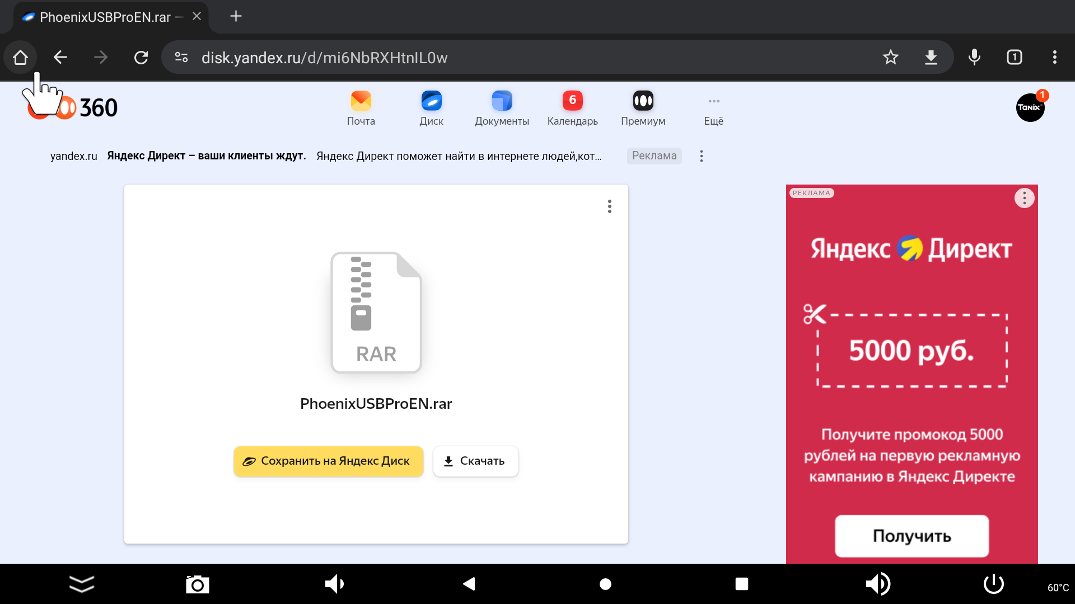The height and width of the screenshot is (604, 1075).
Task: Tap the Android home circle button
Action: pos(605,584)
